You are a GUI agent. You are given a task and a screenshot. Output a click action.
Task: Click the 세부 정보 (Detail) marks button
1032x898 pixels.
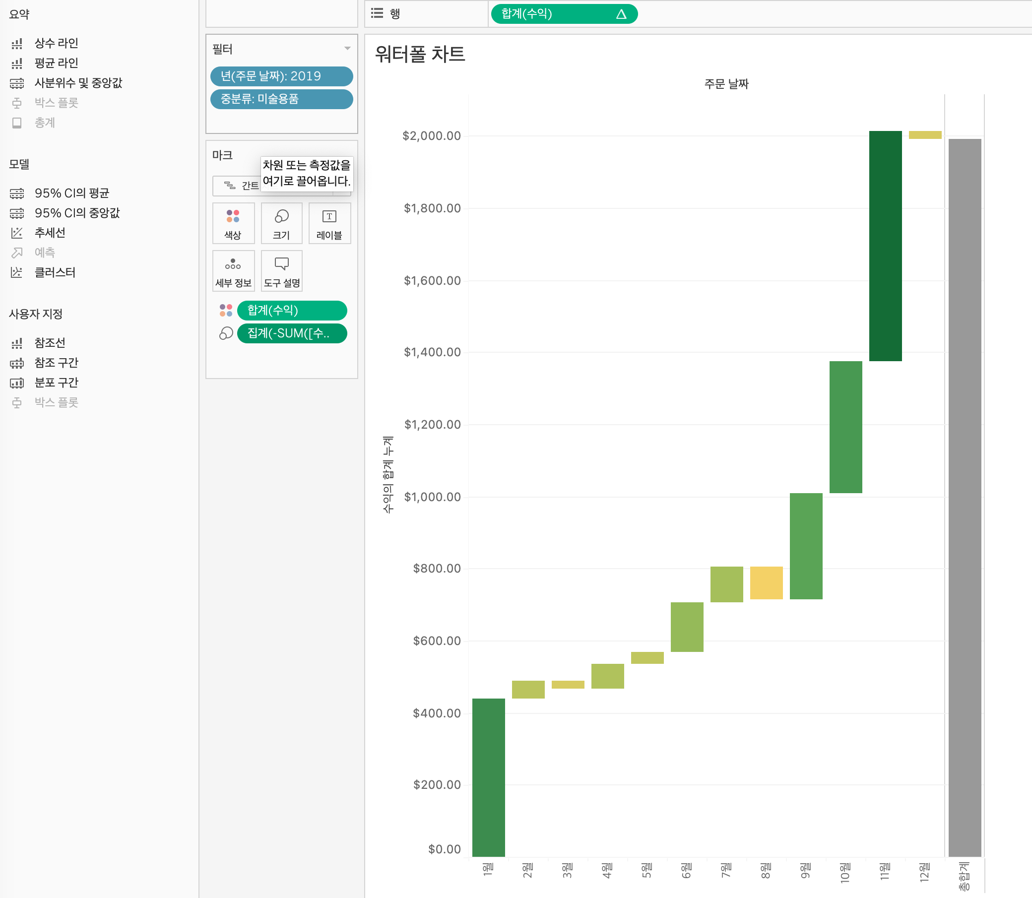(x=233, y=271)
